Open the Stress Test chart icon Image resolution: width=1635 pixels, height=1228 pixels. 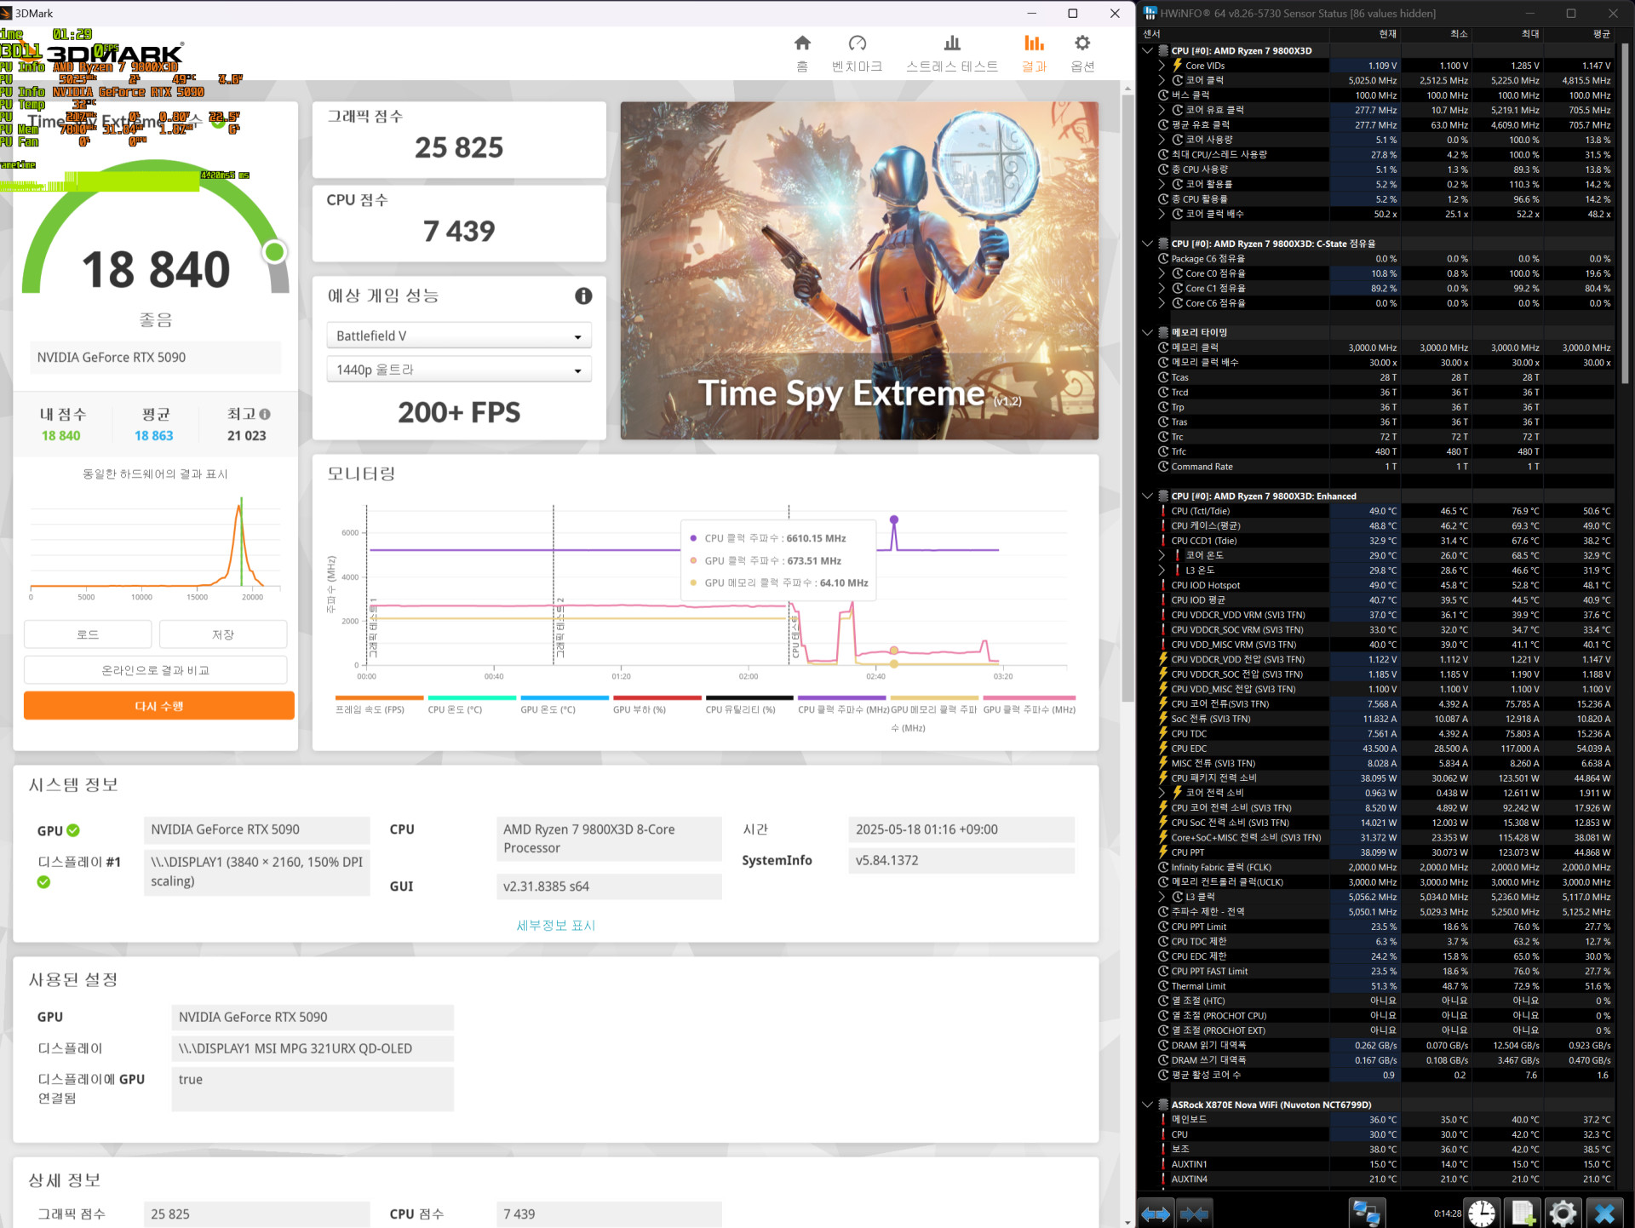(x=951, y=43)
